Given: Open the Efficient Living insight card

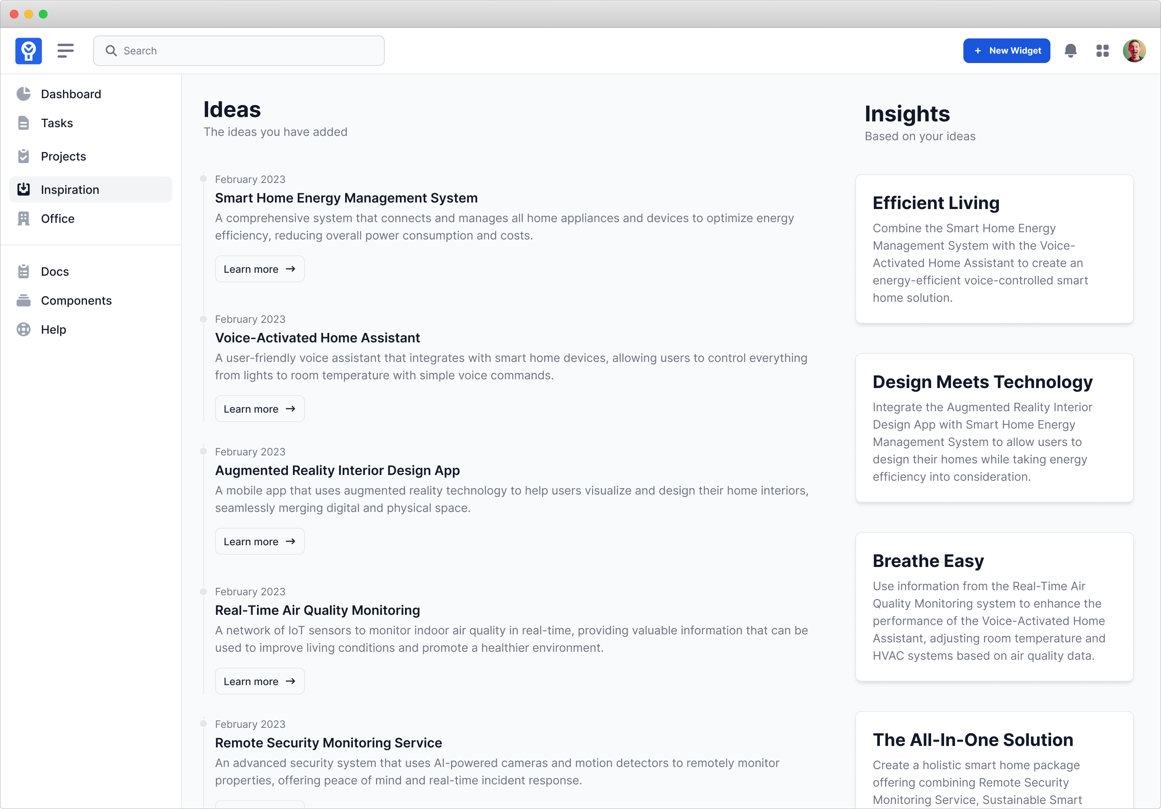Looking at the screenshot, I should coord(993,249).
